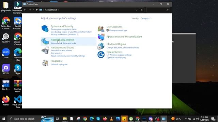This screenshot has height=122, width=218.
Task: Open the System and Security shield icon
Action: [45, 28]
